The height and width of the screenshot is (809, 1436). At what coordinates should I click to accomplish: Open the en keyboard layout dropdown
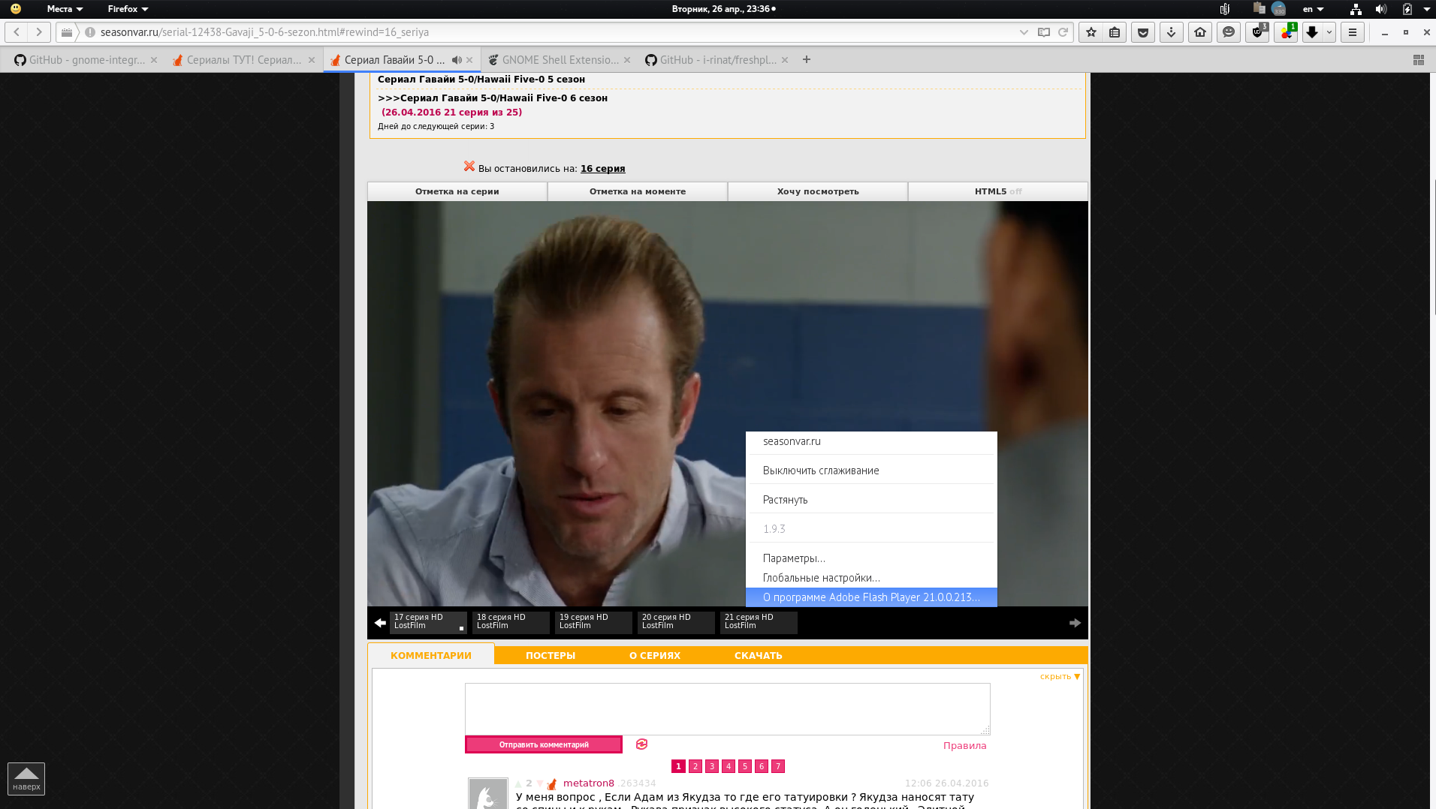(x=1313, y=9)
